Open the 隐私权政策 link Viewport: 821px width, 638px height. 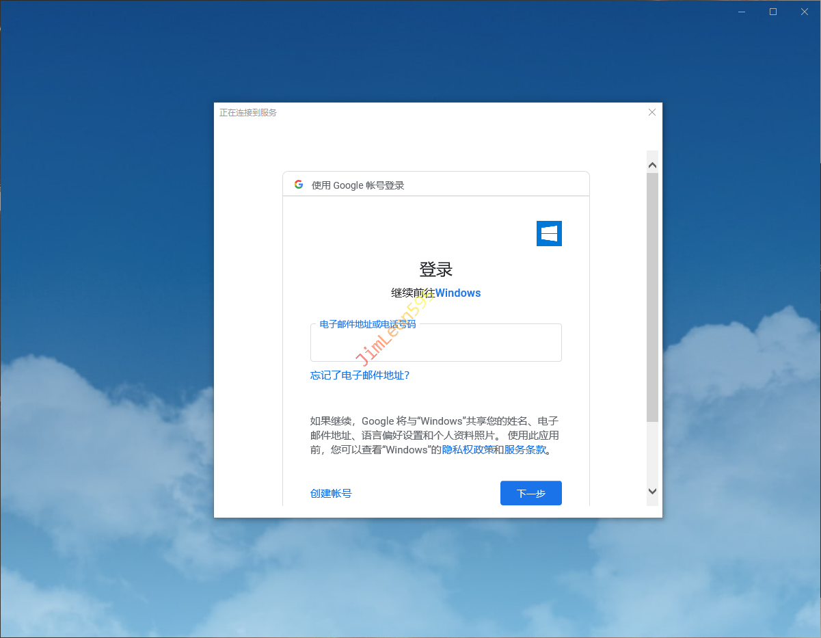click(x=468, y=450)
